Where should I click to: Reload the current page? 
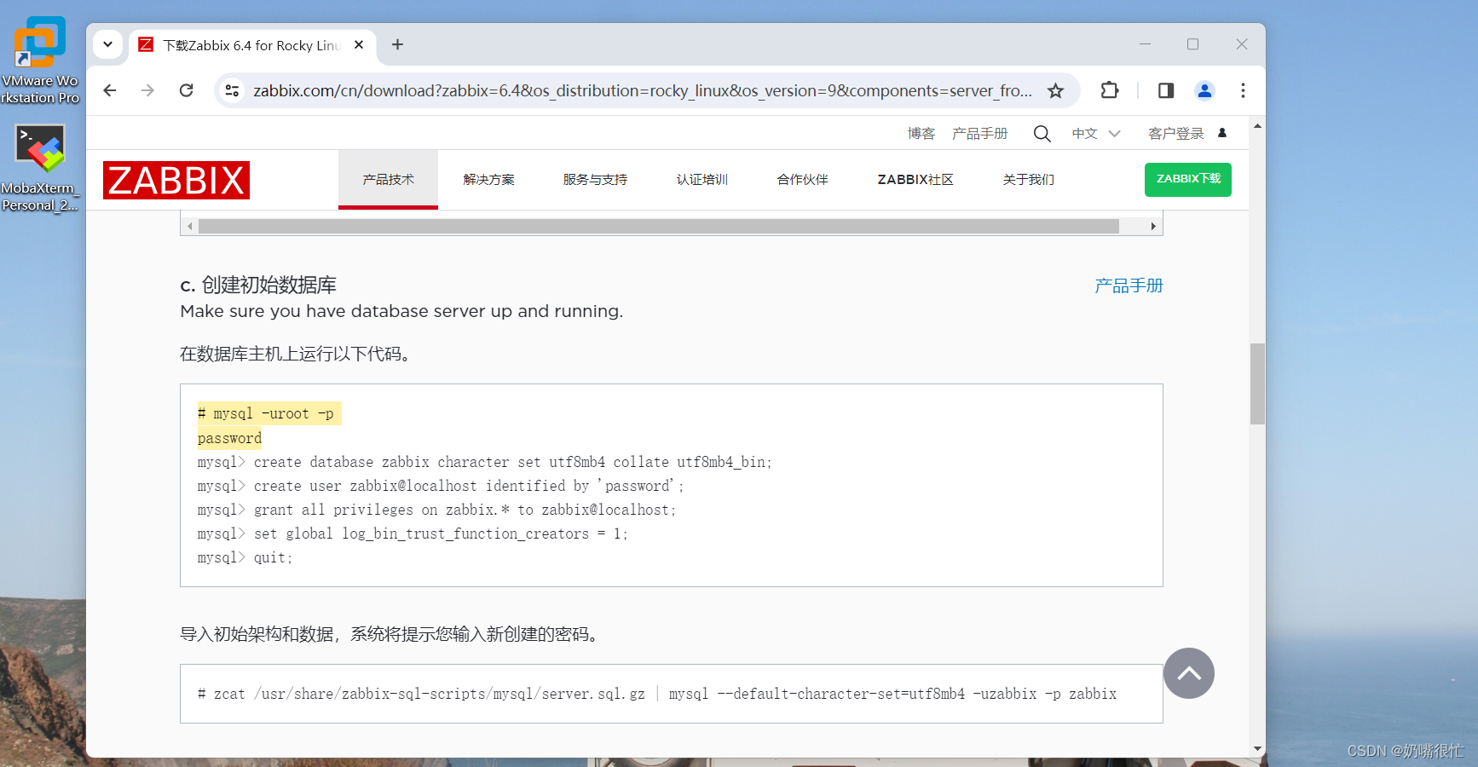coord(186,90)
